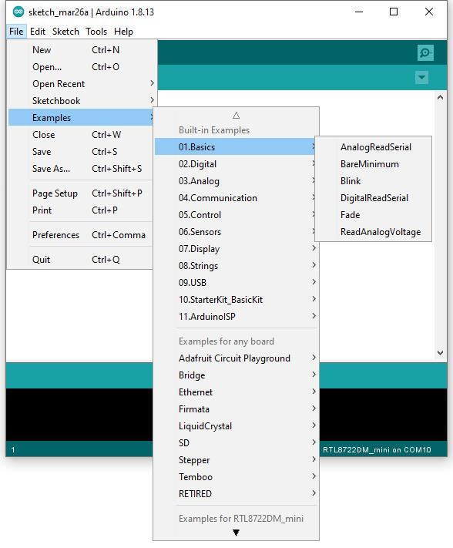
Task: Open Page Setup from File menu
Action: point(81,193)
